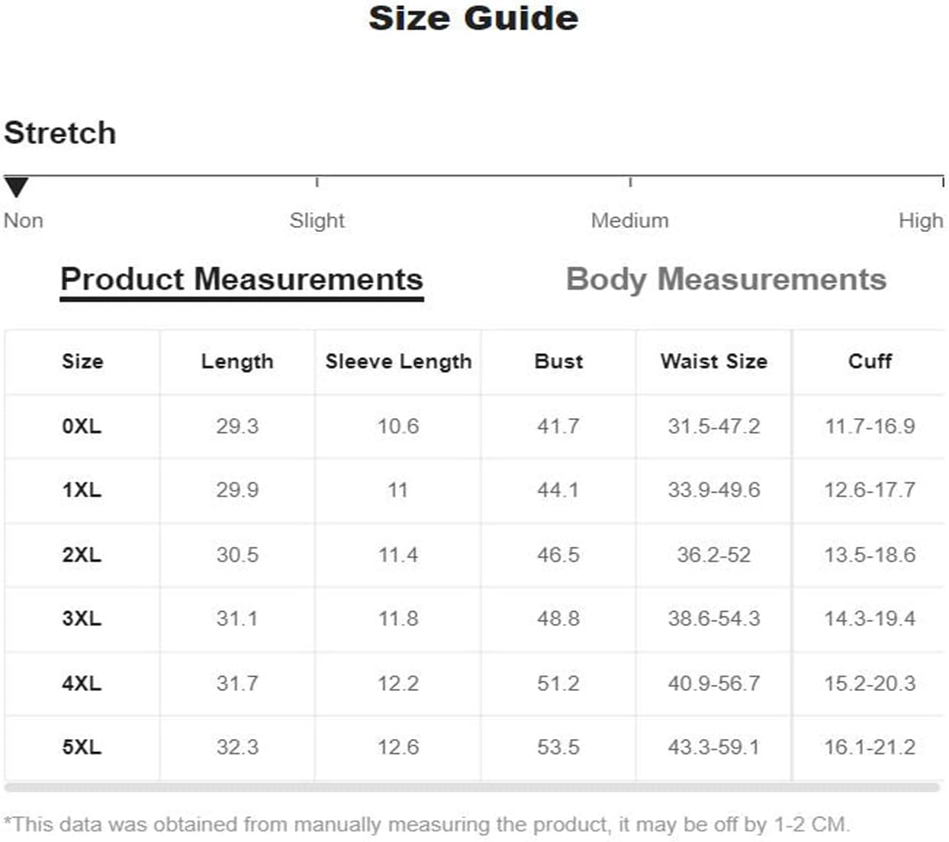949x842 pixels.
Task: Switch to the Body Measurements tab
Action: [x=725, y=280]
